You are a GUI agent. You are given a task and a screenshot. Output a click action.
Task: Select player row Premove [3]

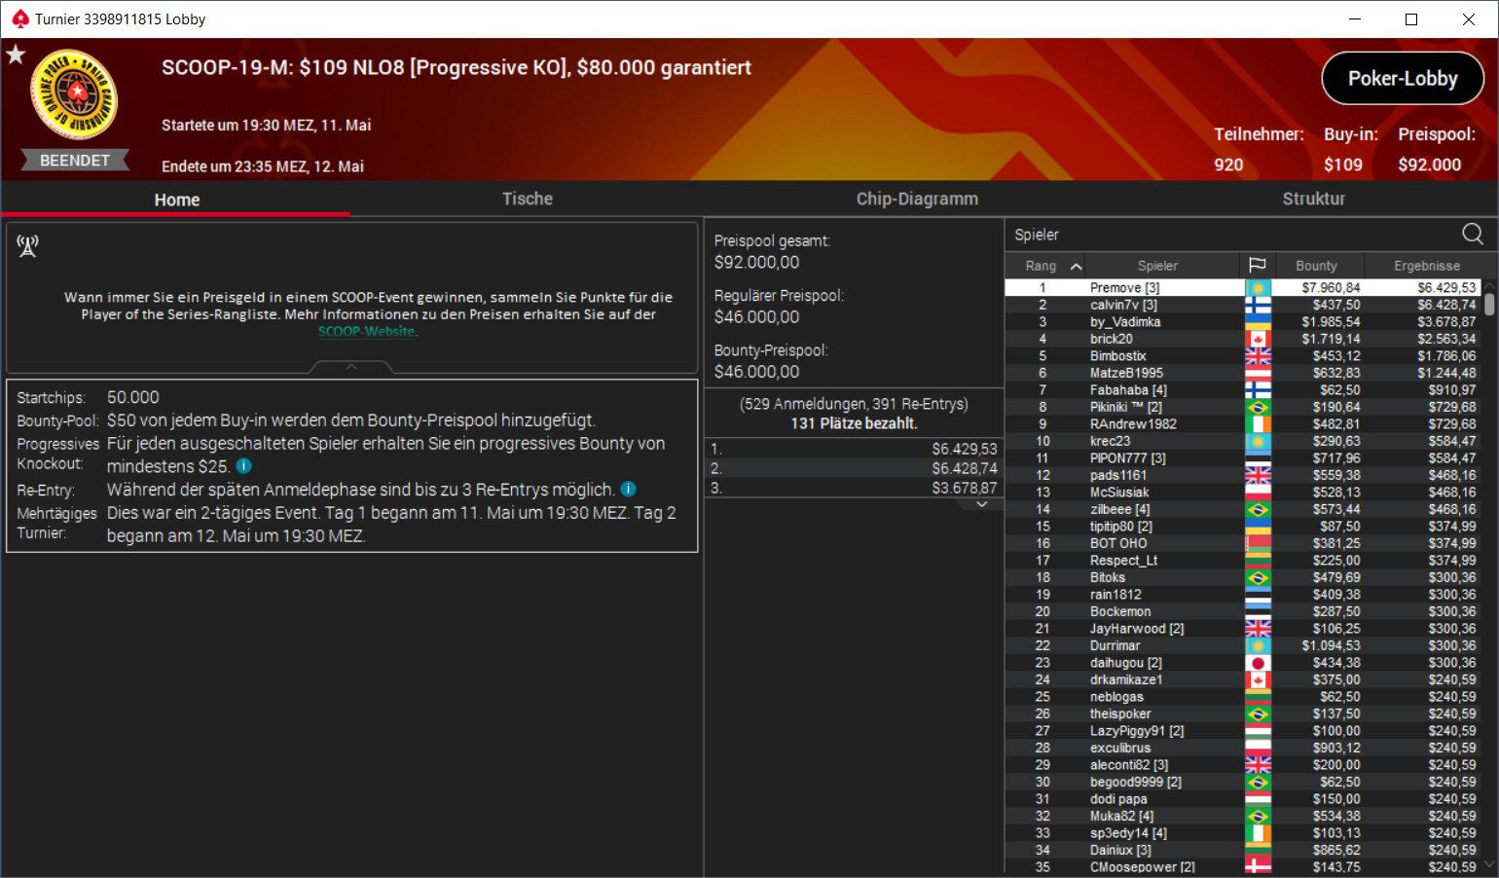tap(1242, 288)
